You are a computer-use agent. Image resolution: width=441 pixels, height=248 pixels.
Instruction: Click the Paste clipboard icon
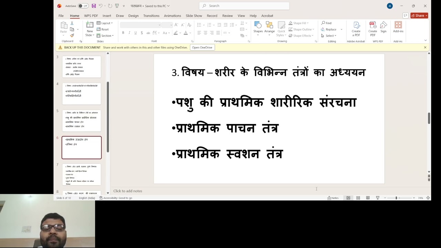click(x=64, y=25)
